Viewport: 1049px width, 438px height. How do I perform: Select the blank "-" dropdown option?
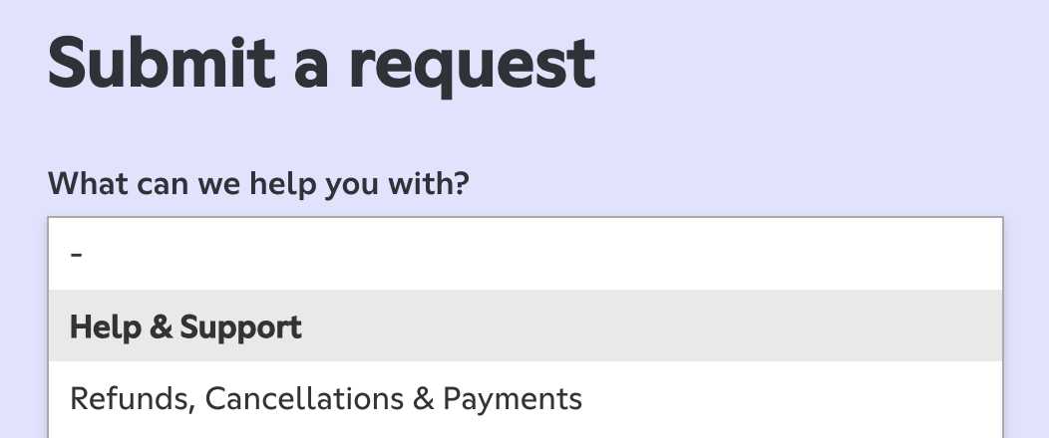pos(524,254)
